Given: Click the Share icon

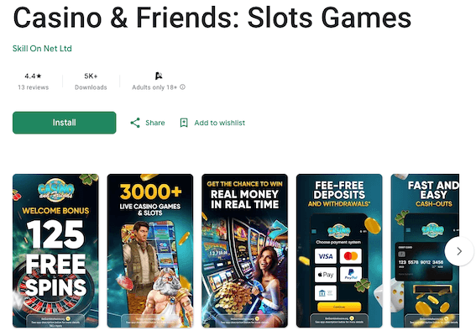Looking at the screenshot, I should coord(135,123).
